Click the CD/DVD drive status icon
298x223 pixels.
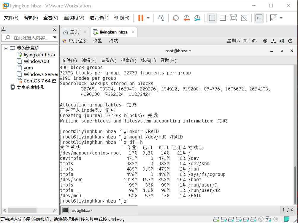click(x=261, y=219)
